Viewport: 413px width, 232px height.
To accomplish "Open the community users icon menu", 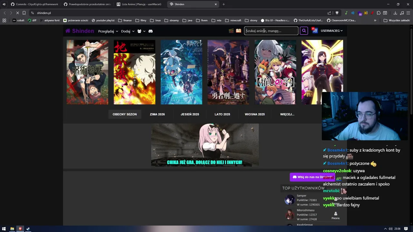I will [141, 31].
